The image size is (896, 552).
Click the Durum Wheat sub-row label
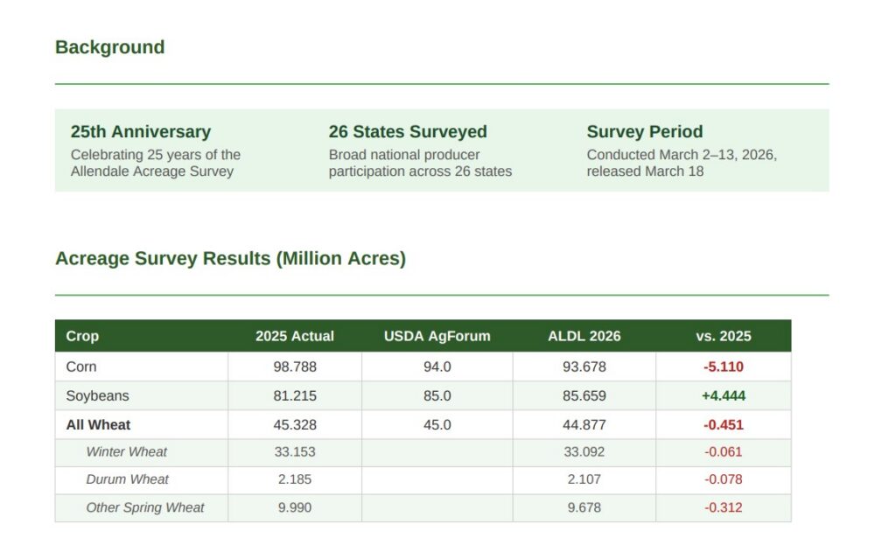click(127, 479)
